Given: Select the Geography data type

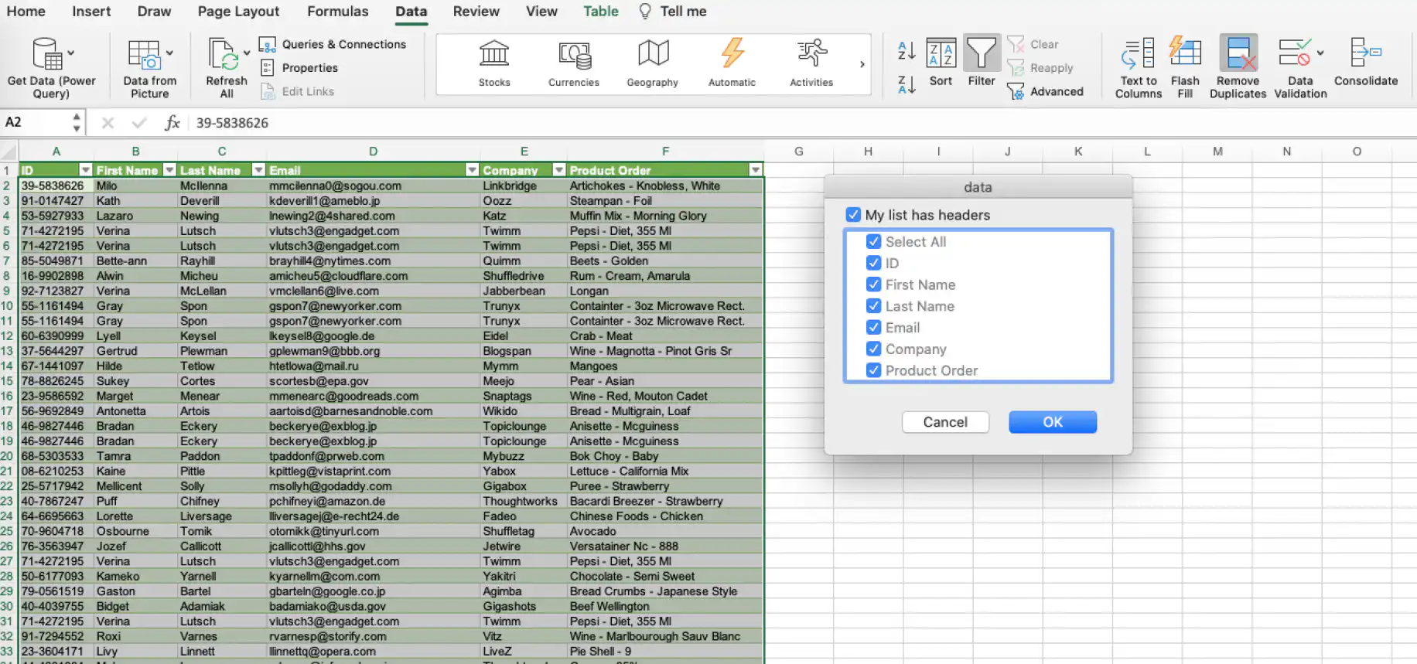Looking at the screenshot, I should pos(653,63).
